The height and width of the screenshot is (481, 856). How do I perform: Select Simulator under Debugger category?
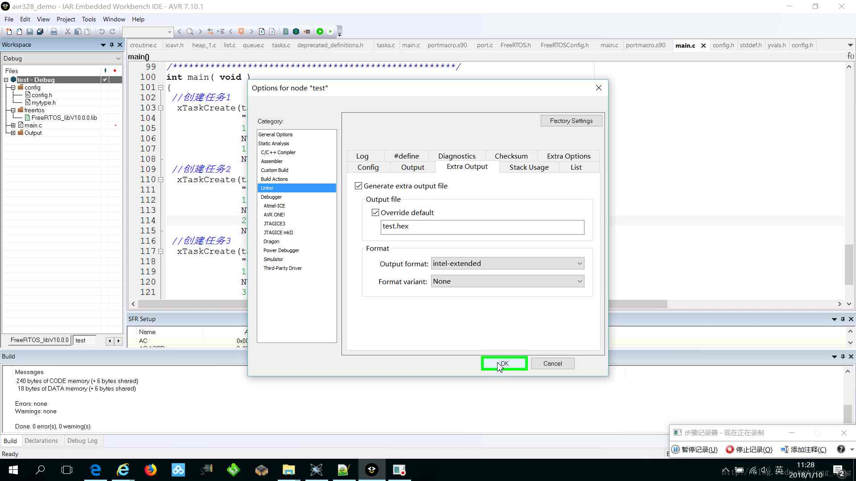(273, 259)
